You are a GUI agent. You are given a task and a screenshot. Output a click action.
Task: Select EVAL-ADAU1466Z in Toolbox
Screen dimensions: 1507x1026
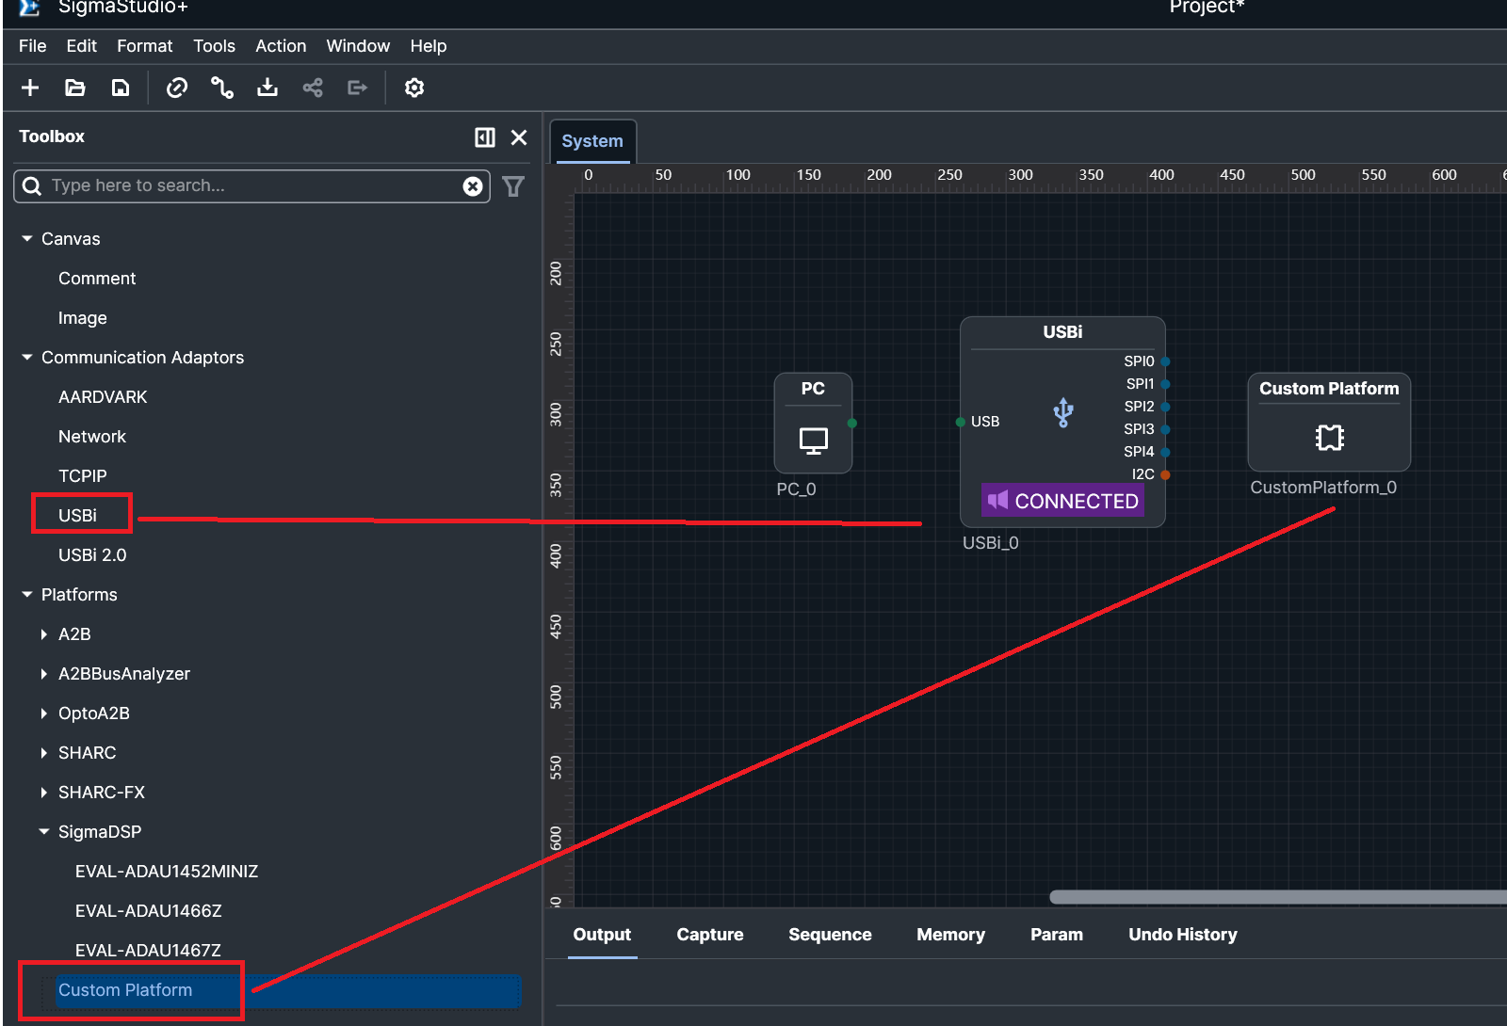[149, 911]
